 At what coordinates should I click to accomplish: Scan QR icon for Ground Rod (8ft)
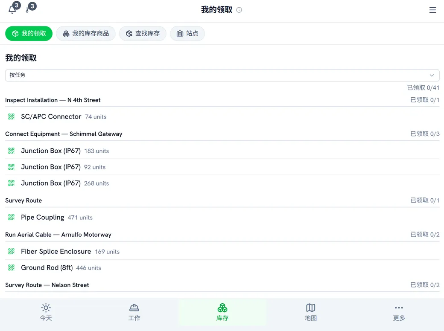12,267
